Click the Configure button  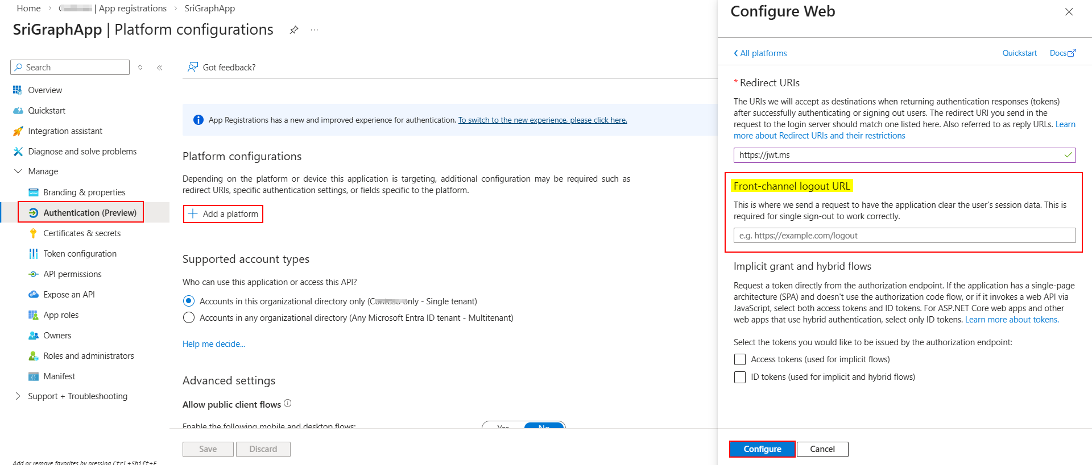pos(762,449)
